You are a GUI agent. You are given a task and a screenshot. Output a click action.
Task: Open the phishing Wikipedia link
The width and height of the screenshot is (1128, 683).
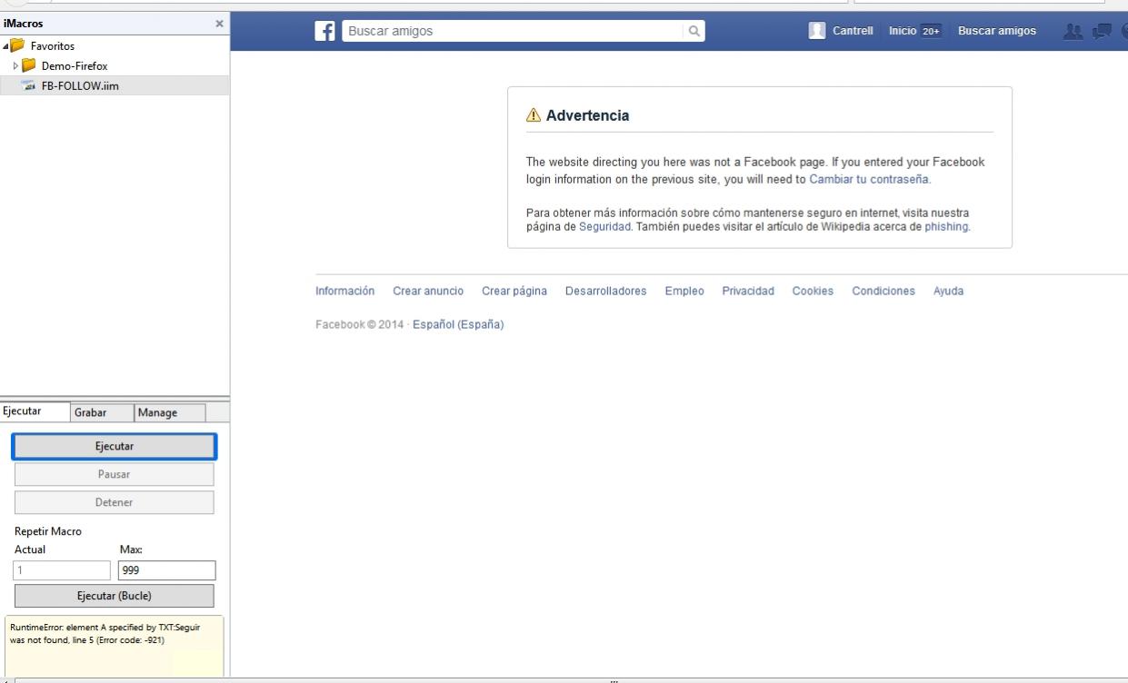pos(946,227)
